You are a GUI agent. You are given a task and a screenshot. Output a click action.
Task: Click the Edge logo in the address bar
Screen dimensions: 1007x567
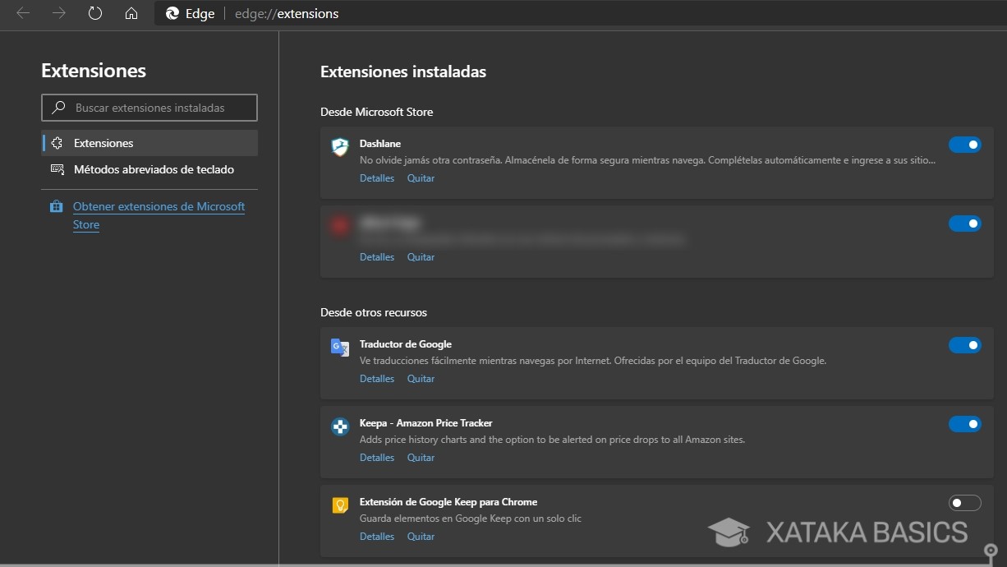coord(171,13)
